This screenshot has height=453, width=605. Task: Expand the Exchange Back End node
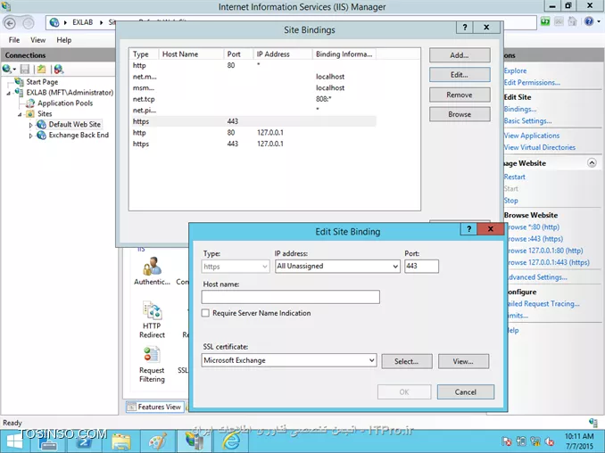(31, 136)
